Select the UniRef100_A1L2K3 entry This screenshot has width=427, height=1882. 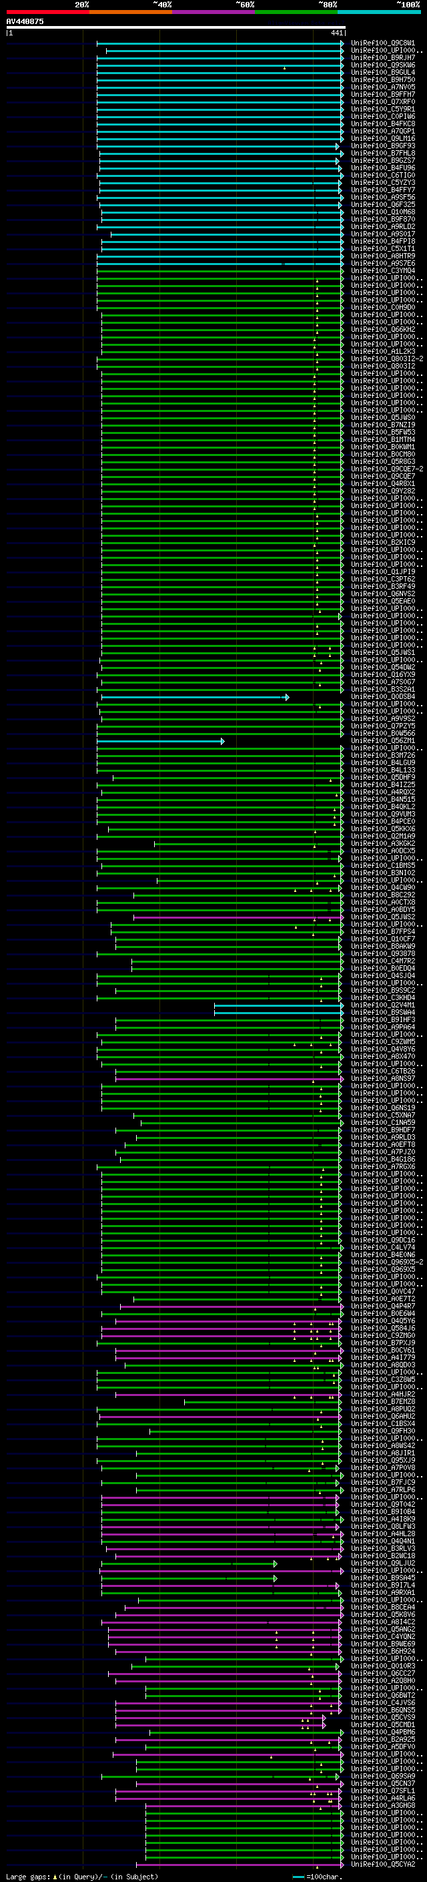click(382, 351)
